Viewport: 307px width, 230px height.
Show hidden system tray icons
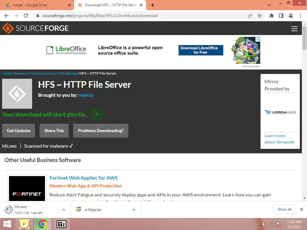tap(257, 224)
